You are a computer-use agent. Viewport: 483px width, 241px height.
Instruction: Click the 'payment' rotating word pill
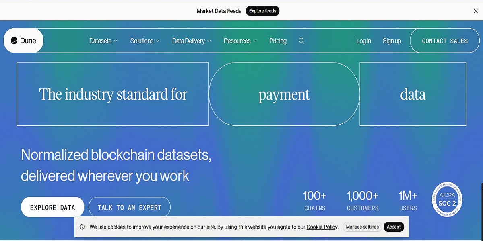coord(284,94)
